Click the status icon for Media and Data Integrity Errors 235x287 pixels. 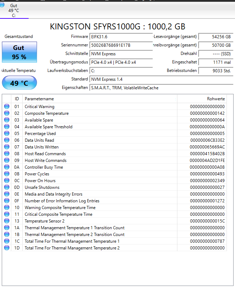[x=7, y=194]
